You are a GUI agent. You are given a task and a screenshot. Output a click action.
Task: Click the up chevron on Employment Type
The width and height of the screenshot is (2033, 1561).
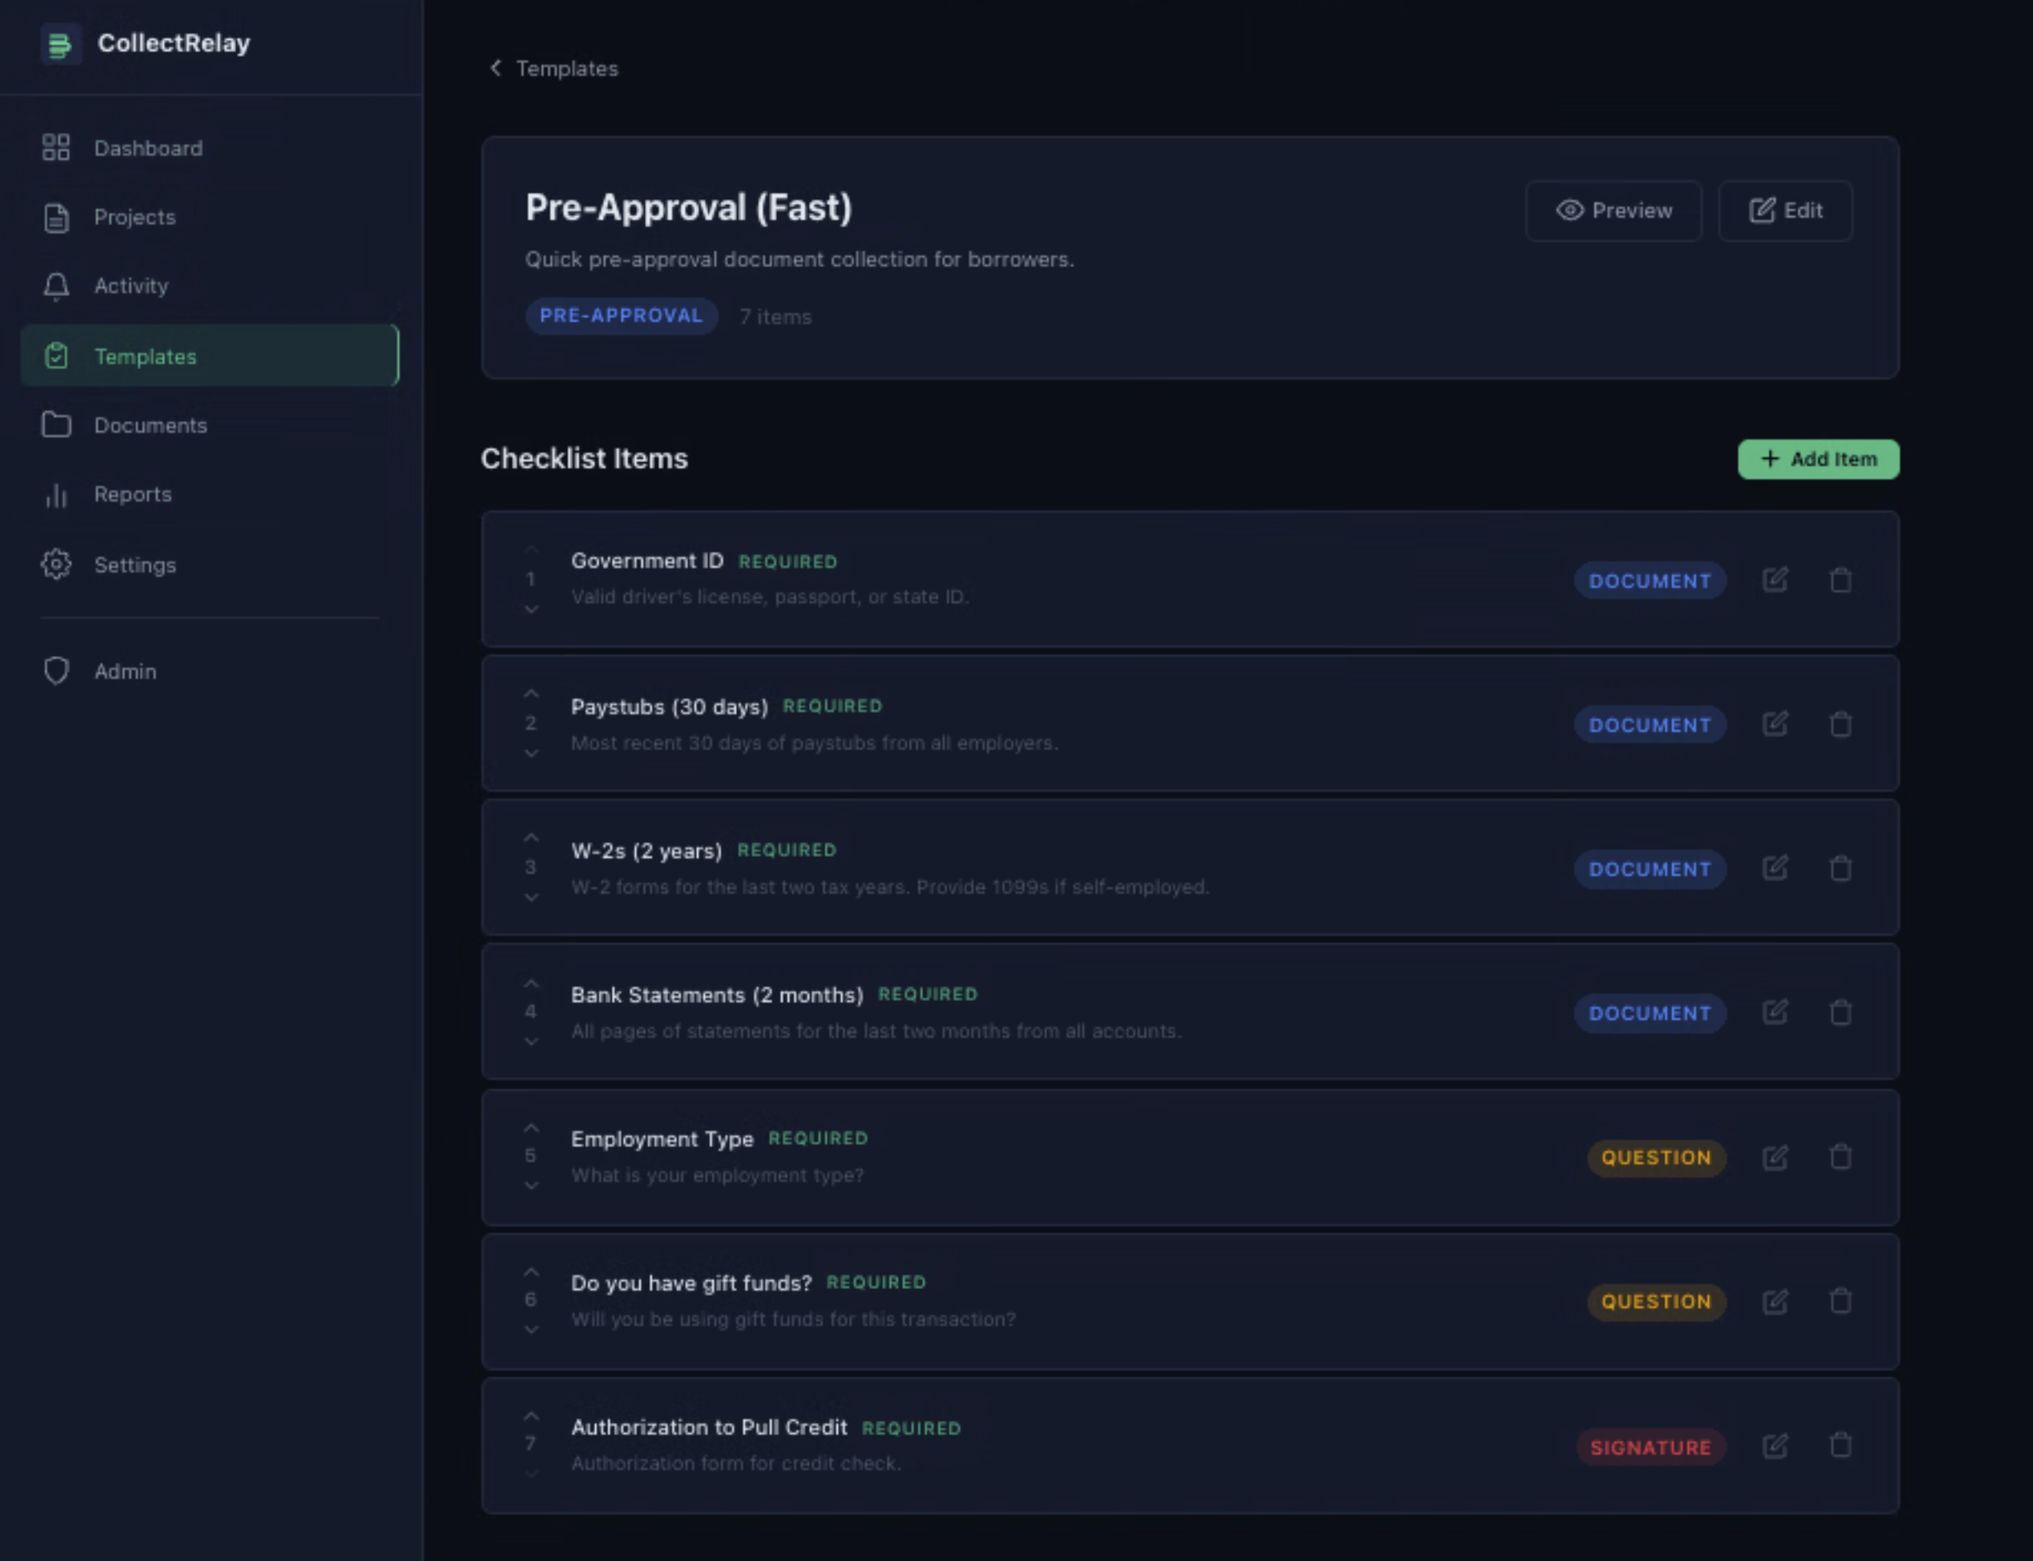pos(531,1127)
